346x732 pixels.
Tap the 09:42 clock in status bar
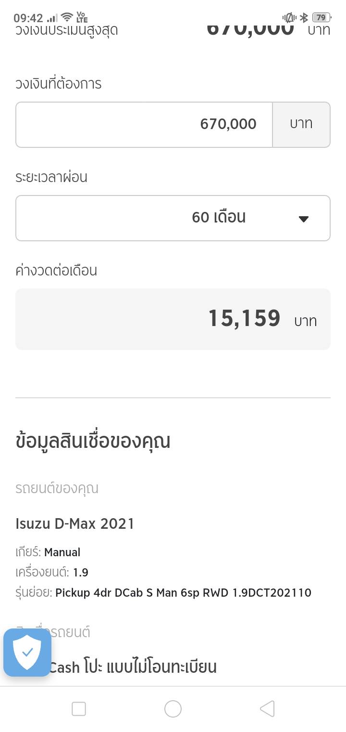[28, 18]
